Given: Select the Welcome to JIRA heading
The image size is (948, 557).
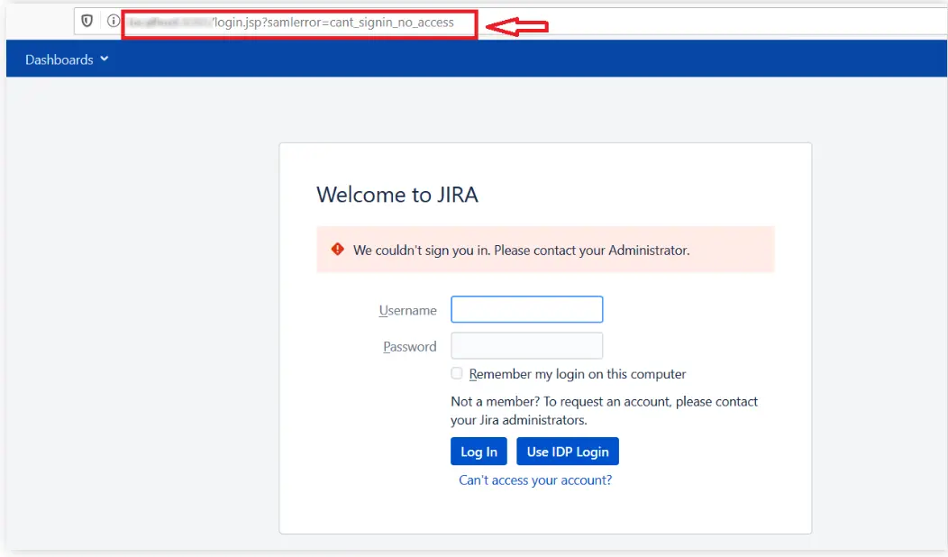Looking at the screenshot, I should coord(397,195).
